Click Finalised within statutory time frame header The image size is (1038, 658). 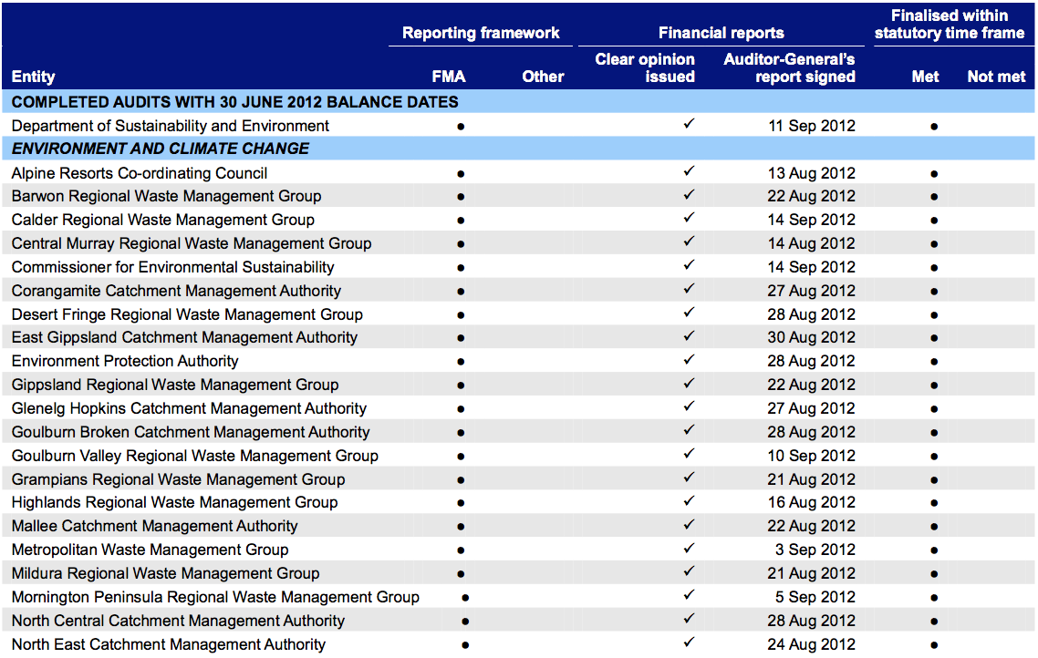coord(950,25)
